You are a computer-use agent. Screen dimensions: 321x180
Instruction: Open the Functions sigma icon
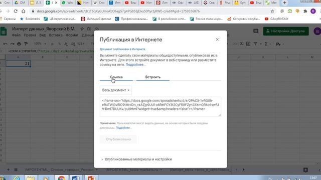click(266, 43)
